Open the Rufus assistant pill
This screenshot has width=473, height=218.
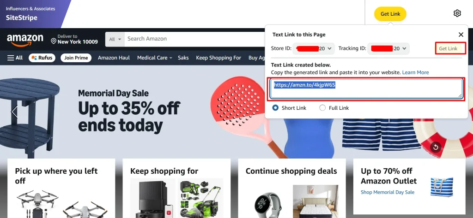coord(42,58)
